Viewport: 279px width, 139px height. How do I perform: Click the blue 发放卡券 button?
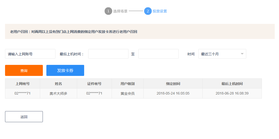(65, 70)
